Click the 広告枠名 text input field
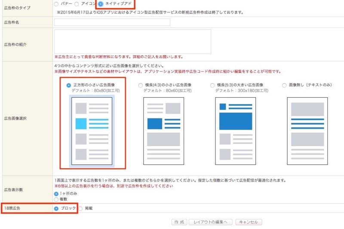Screen dimensions: 344x229 (112, 22)
